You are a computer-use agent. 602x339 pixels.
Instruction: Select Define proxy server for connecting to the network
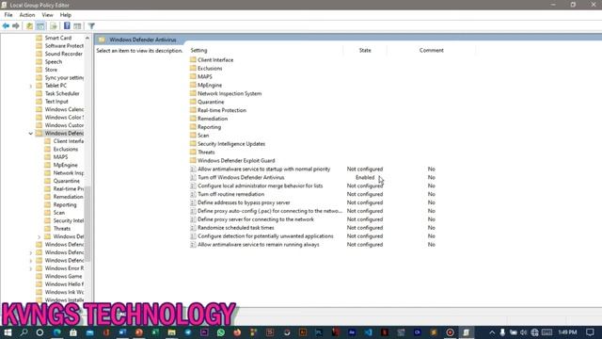[x=256, y=219]
